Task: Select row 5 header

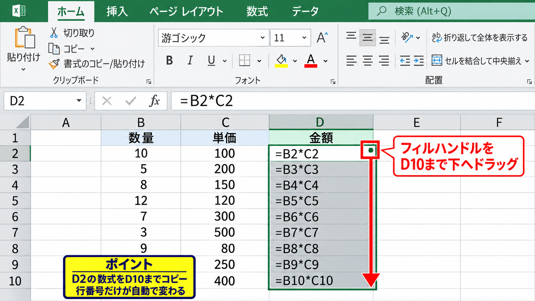Action: (15, 201)
